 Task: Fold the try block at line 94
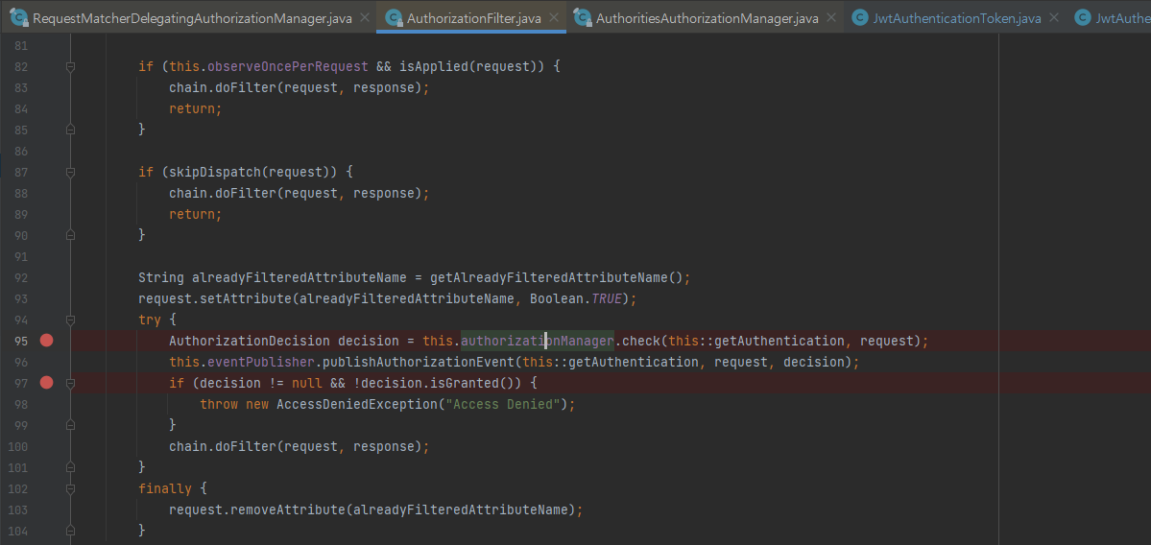(x=70, y=320)
